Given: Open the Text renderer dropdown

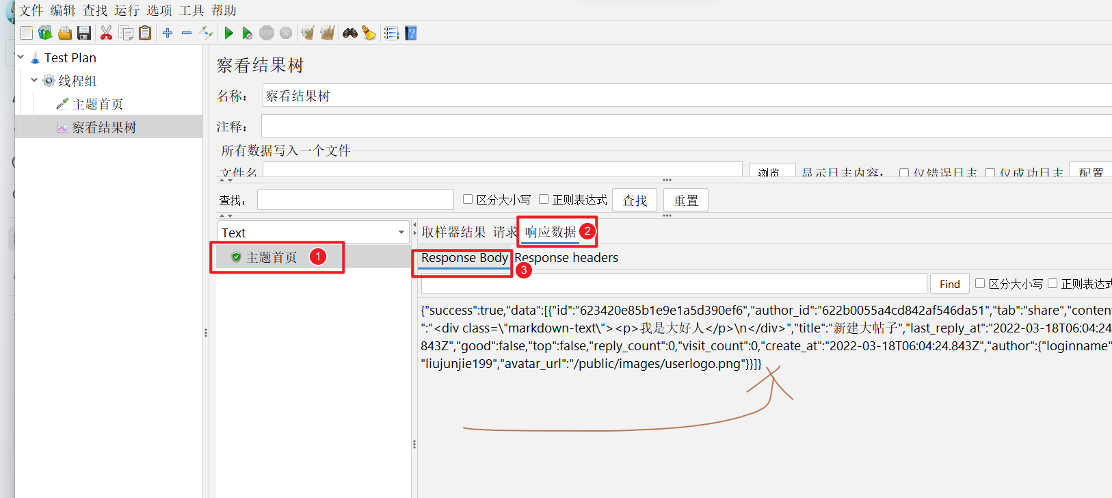Looking at the screenshot, I should (313, 233).
